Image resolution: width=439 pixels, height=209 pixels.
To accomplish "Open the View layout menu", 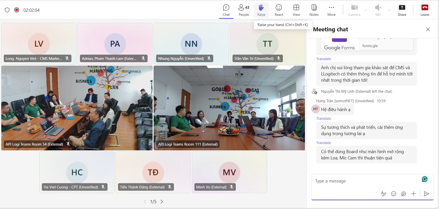I will pos(296,10).
